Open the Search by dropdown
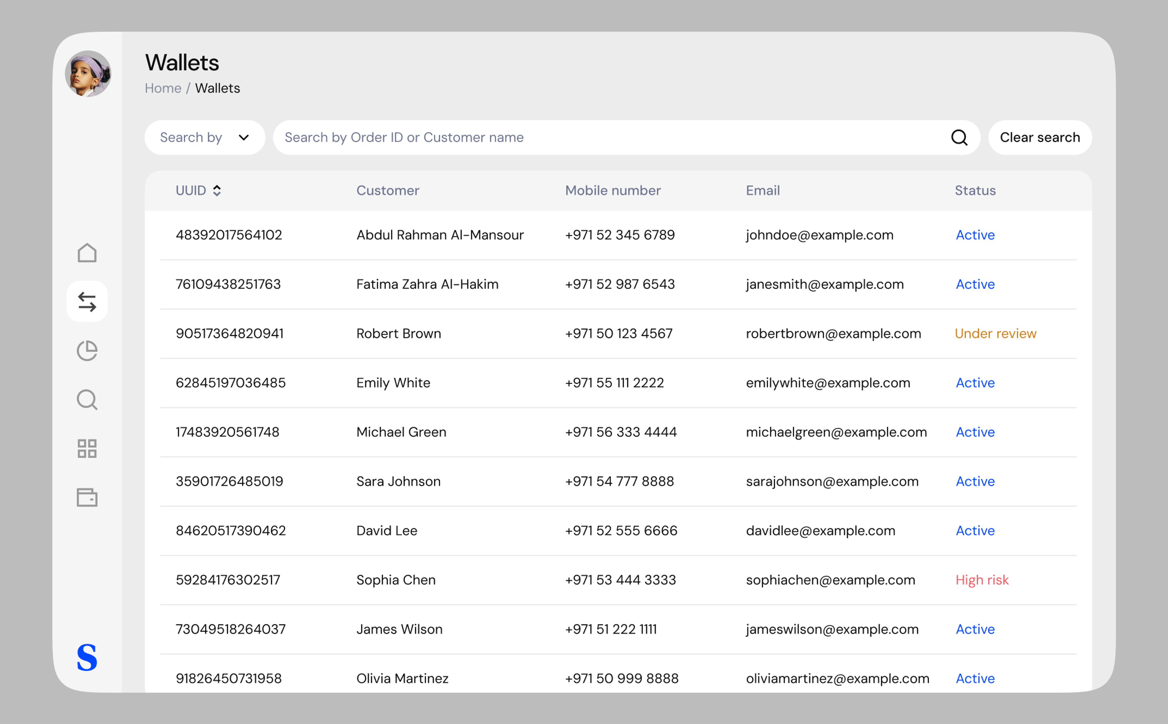The height and width of the screenshot is (724, 1168). point(205,138)
